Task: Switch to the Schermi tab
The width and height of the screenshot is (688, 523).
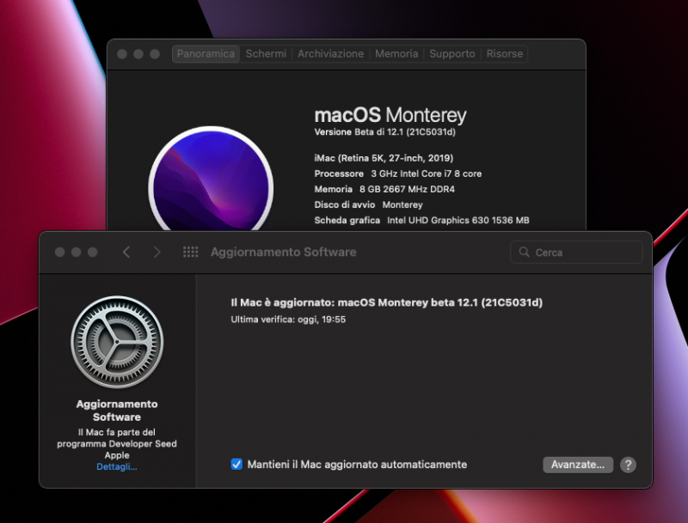Action: 266,54
